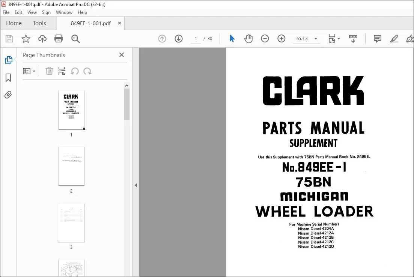Zoom in with the plus button
The image size is (414, 277).
tap(282, 39)
